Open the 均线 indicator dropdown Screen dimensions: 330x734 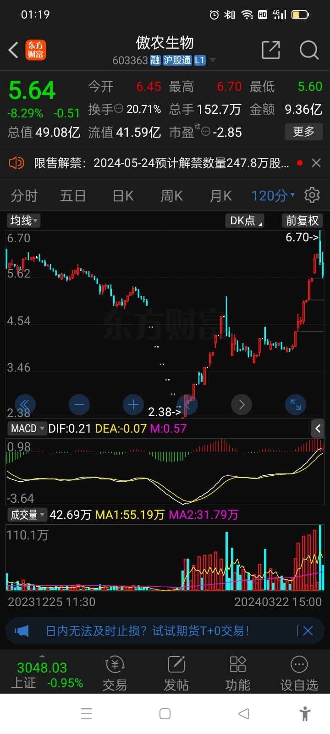pos(23,221)
